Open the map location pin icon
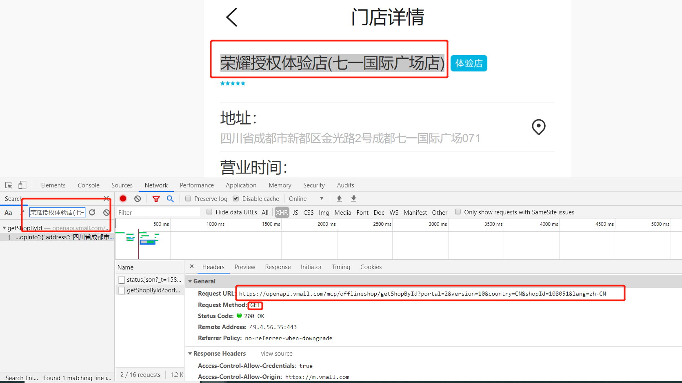Screen dimensions: 682x383 coord(538,127)
